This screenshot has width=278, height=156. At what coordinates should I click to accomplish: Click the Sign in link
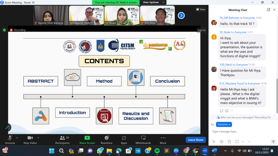click(202, 30)
